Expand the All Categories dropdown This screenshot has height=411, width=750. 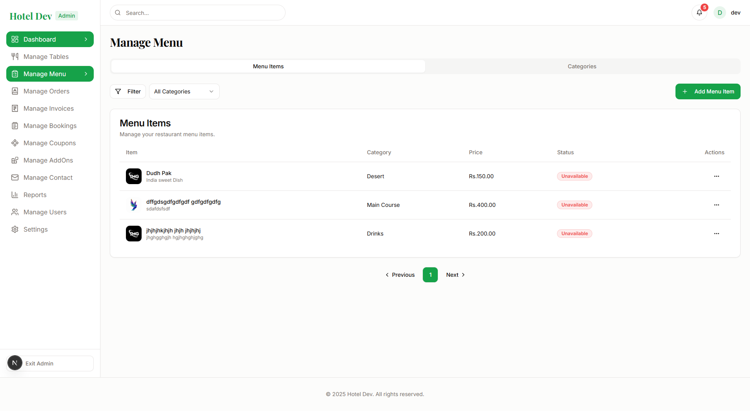pos(184,91)
